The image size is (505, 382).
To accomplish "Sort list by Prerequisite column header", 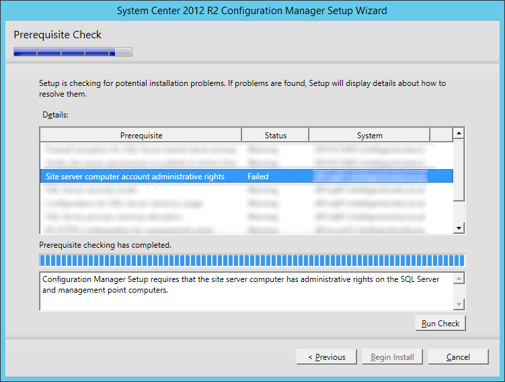I will pyautogui.click(x=141, y=136).
